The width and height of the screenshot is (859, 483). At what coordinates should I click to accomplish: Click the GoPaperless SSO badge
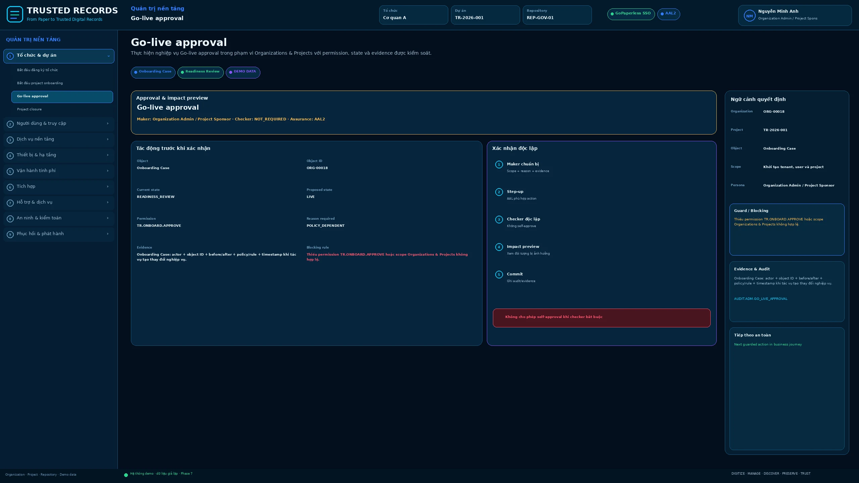[x=631, y=14]
